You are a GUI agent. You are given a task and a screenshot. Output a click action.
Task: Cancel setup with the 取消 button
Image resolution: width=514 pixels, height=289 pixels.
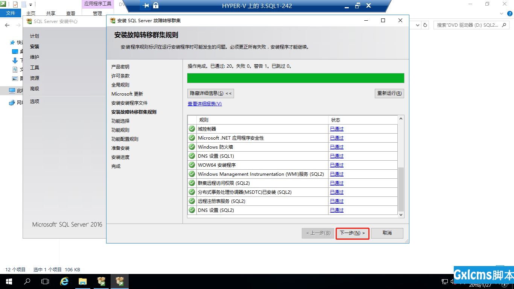tap(387, 233)
